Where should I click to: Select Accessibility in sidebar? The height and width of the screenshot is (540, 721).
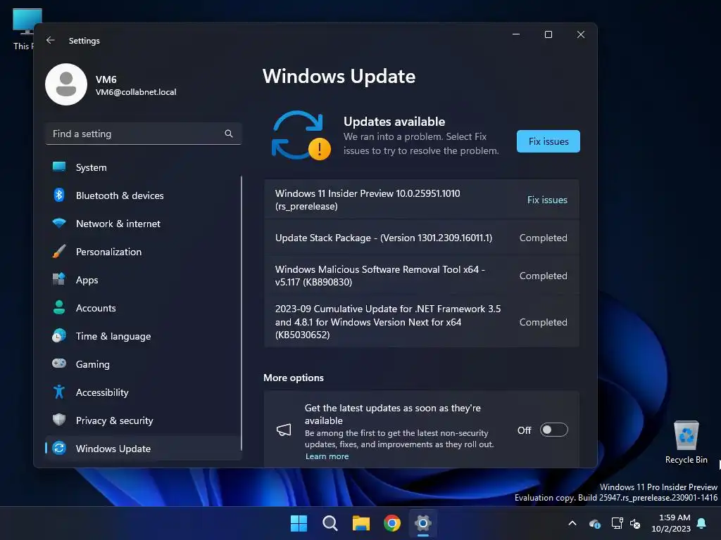coord(143,392)
